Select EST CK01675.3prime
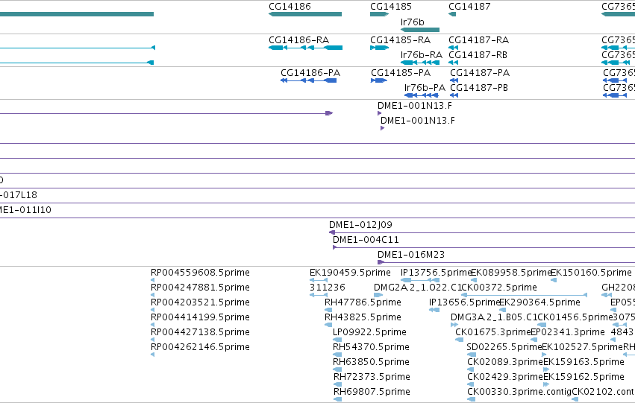 (493, 332)
